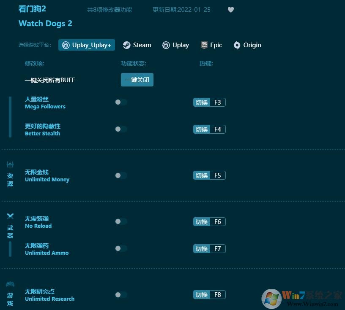Click the 切换 button for F4 hotkey
The width and height of the screenshot is (345, 310).
202,129
